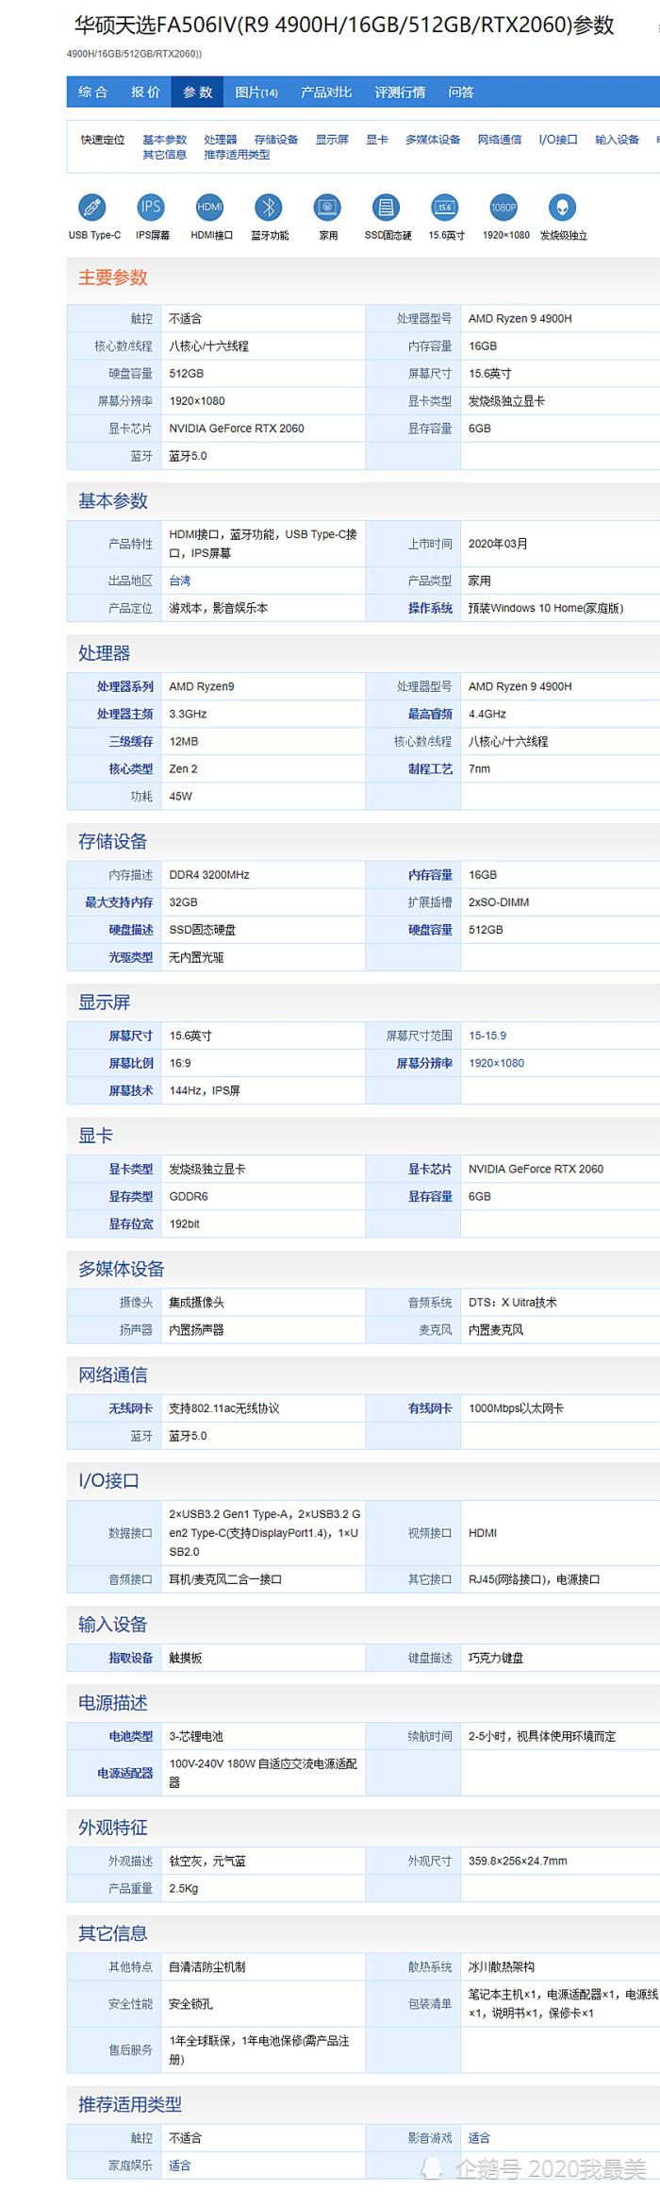Click the 359.8×256×24.7mm dimensions value
The width and height of the screenshot is (660, 2192).
coord(518,1861)
